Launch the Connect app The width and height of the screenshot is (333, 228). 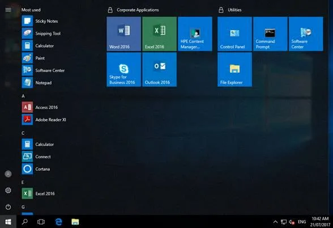36,157
